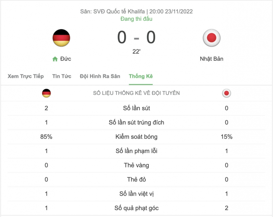273x217 pixels.
Task: Click the 22' match minute indicator
Action: [136, 52]
